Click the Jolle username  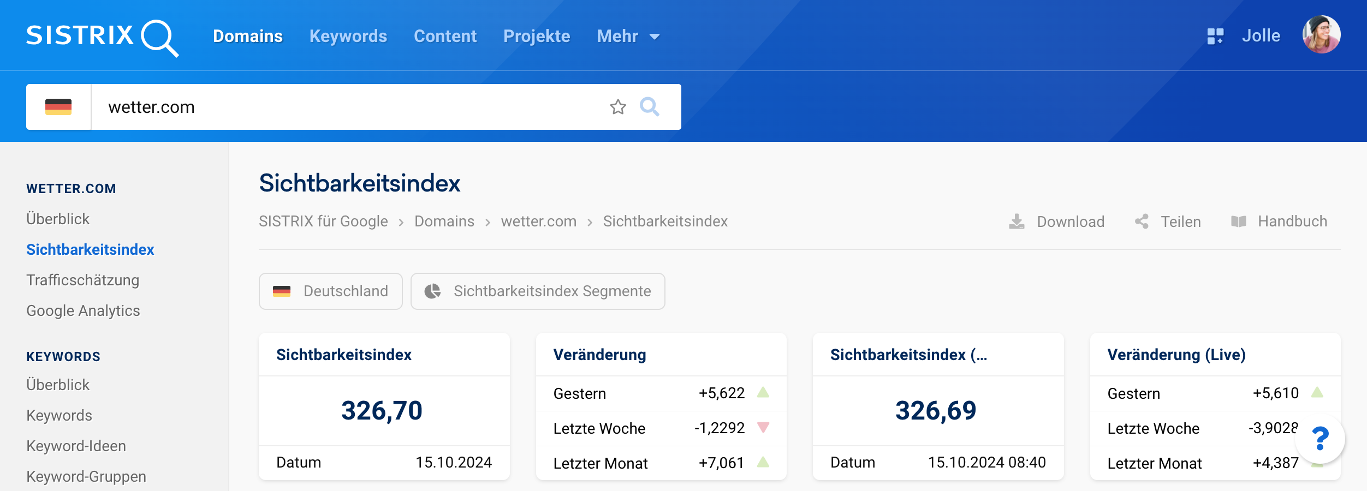click(x=1261, y=36)
